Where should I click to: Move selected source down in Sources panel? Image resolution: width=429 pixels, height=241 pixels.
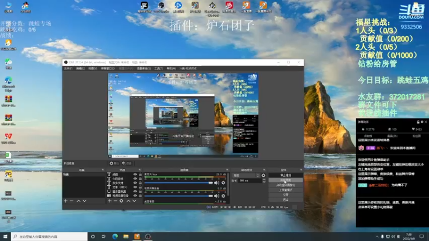135,201
